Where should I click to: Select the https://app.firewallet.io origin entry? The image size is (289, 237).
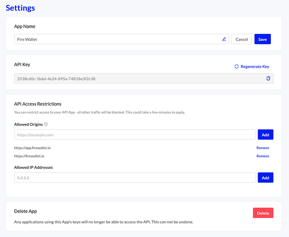[32, 148]
